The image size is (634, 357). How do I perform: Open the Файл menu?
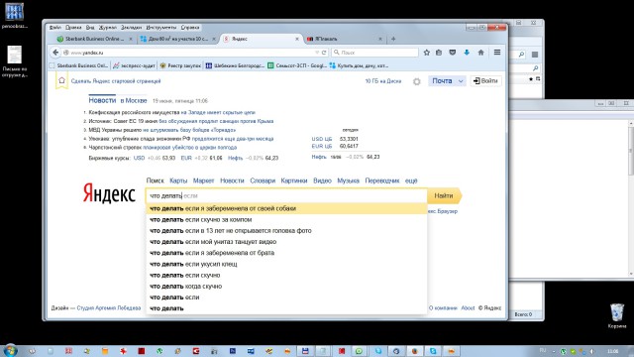pyautogui.click(x=55, y=28)
